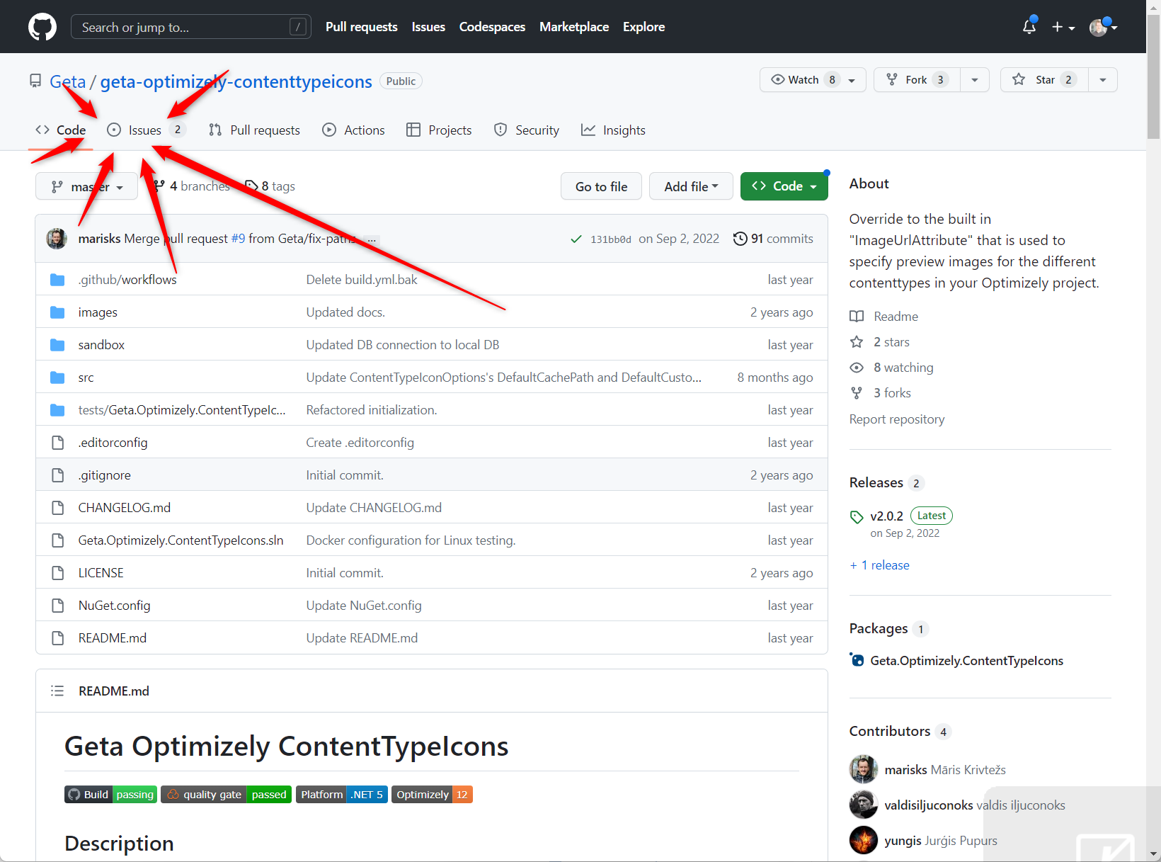1161x862 pixels.
Task: Switch to the Insights tab
Action: click(x=613, y=130)
